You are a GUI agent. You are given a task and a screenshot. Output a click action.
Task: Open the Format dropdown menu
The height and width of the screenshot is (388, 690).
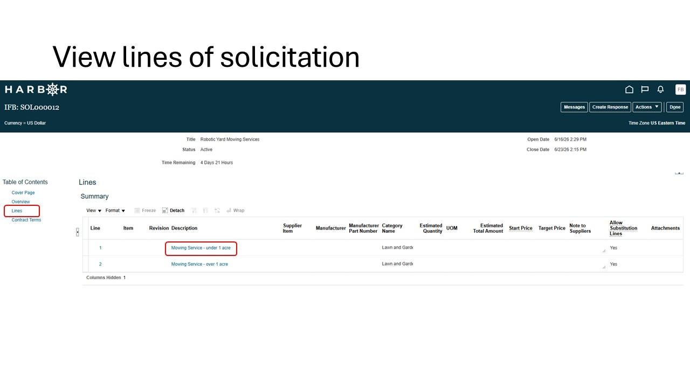coord(115,211)
